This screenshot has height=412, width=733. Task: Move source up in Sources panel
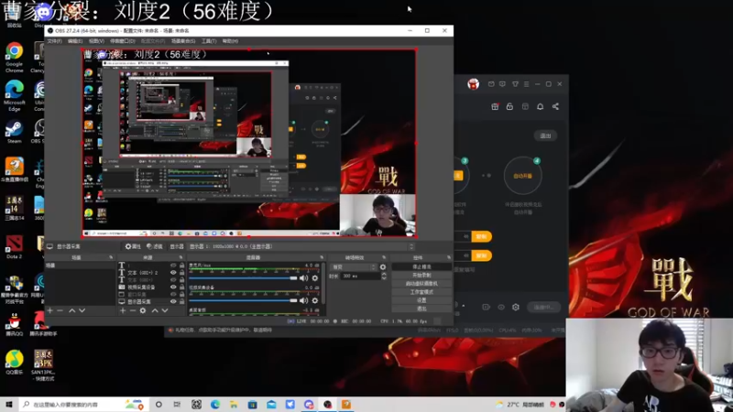[x=155, y=310]
